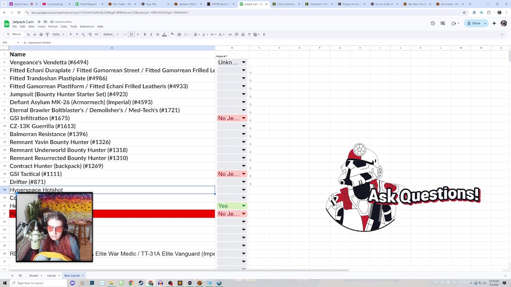The height and width of the screenshot is (287, 511).
Task: Open Photoshop from the taskbar
Action: tap(92, 283)
